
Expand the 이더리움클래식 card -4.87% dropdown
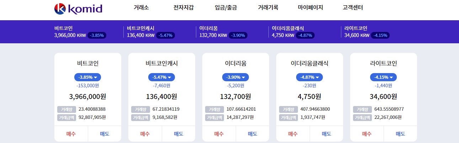pyautogui.click(x=309, y=77)
